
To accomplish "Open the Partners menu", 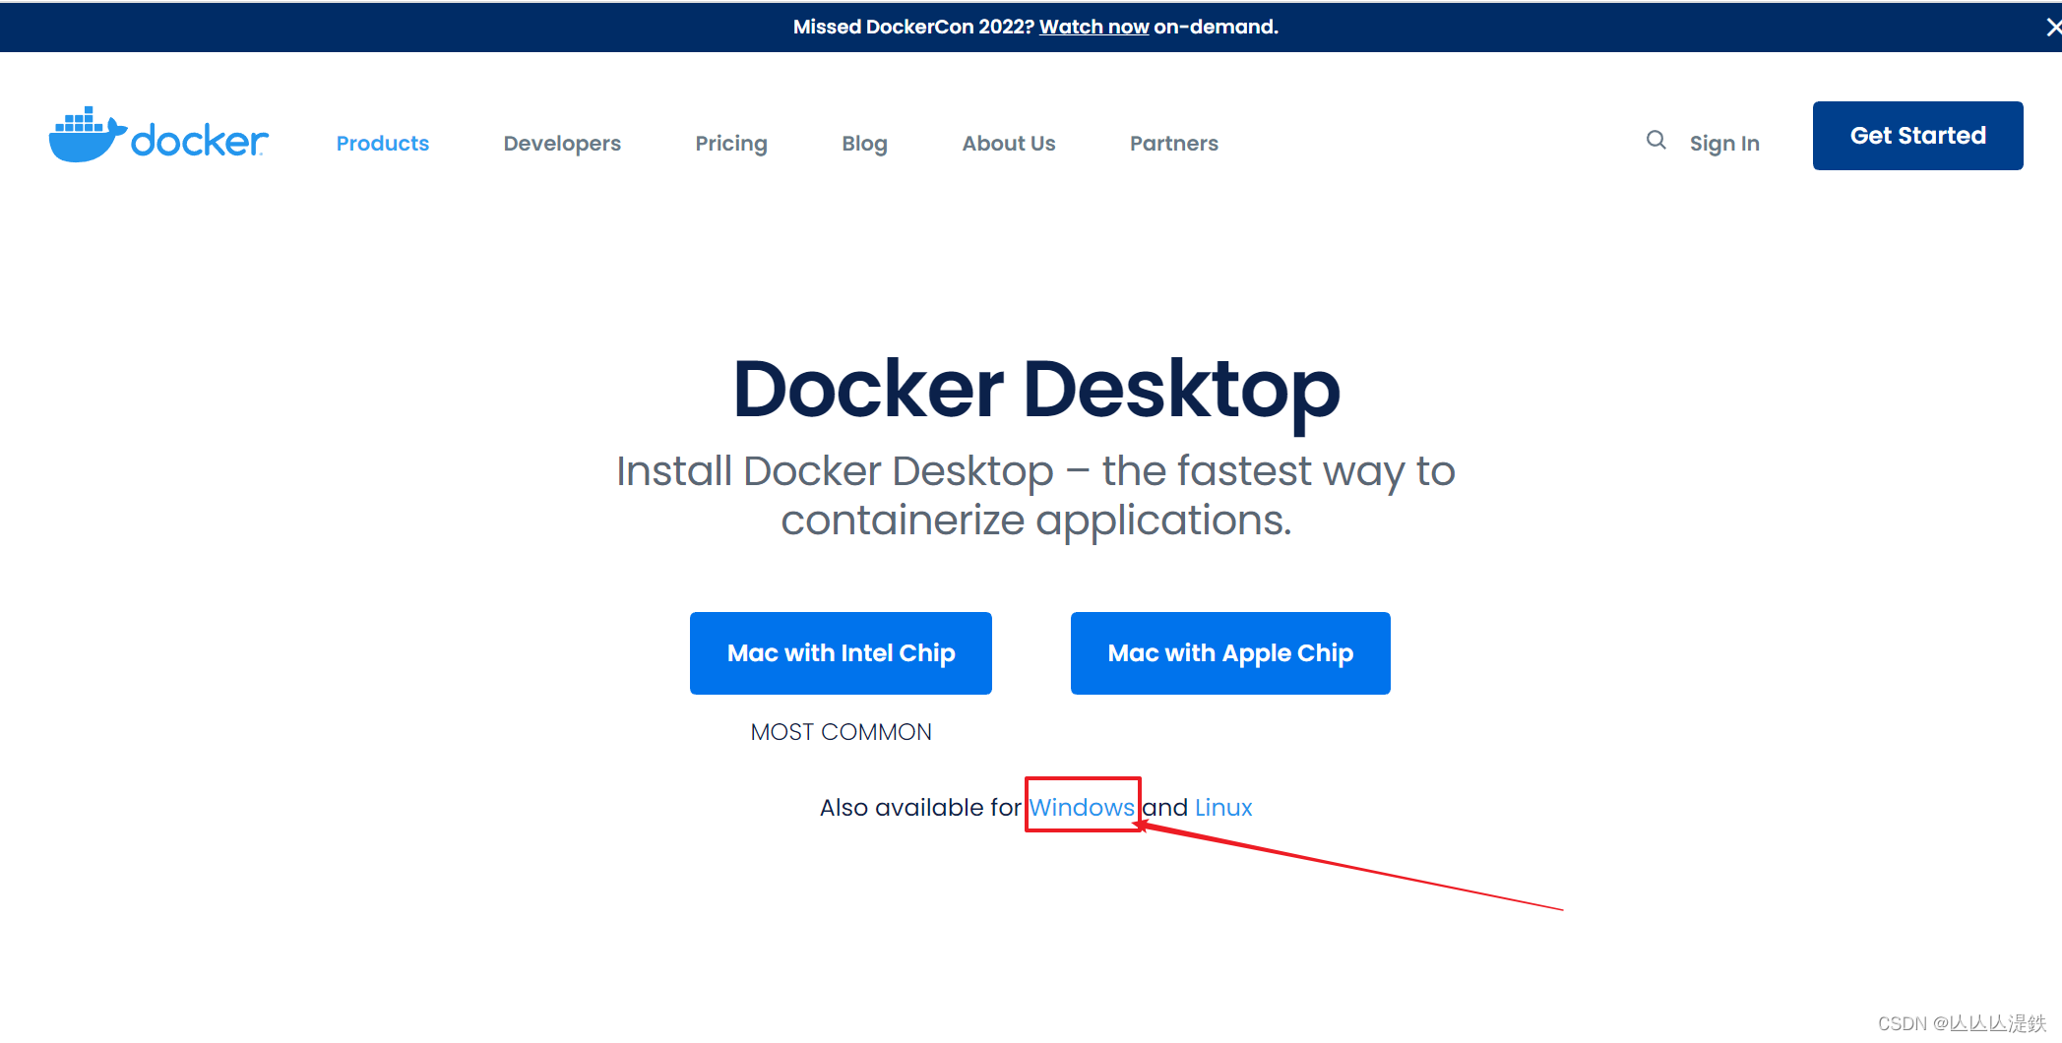I will [x=1174, y=144].
